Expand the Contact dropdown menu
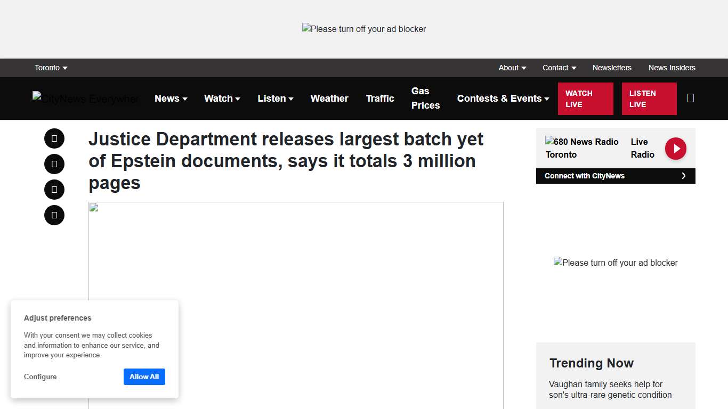Image resolution: width=728 pixels, height=409 pixels. pyautogui.click(x=559, y=68)
